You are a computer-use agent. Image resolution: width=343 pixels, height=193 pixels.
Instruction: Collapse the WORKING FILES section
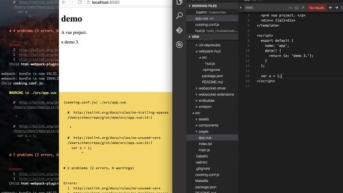[189, 6]
